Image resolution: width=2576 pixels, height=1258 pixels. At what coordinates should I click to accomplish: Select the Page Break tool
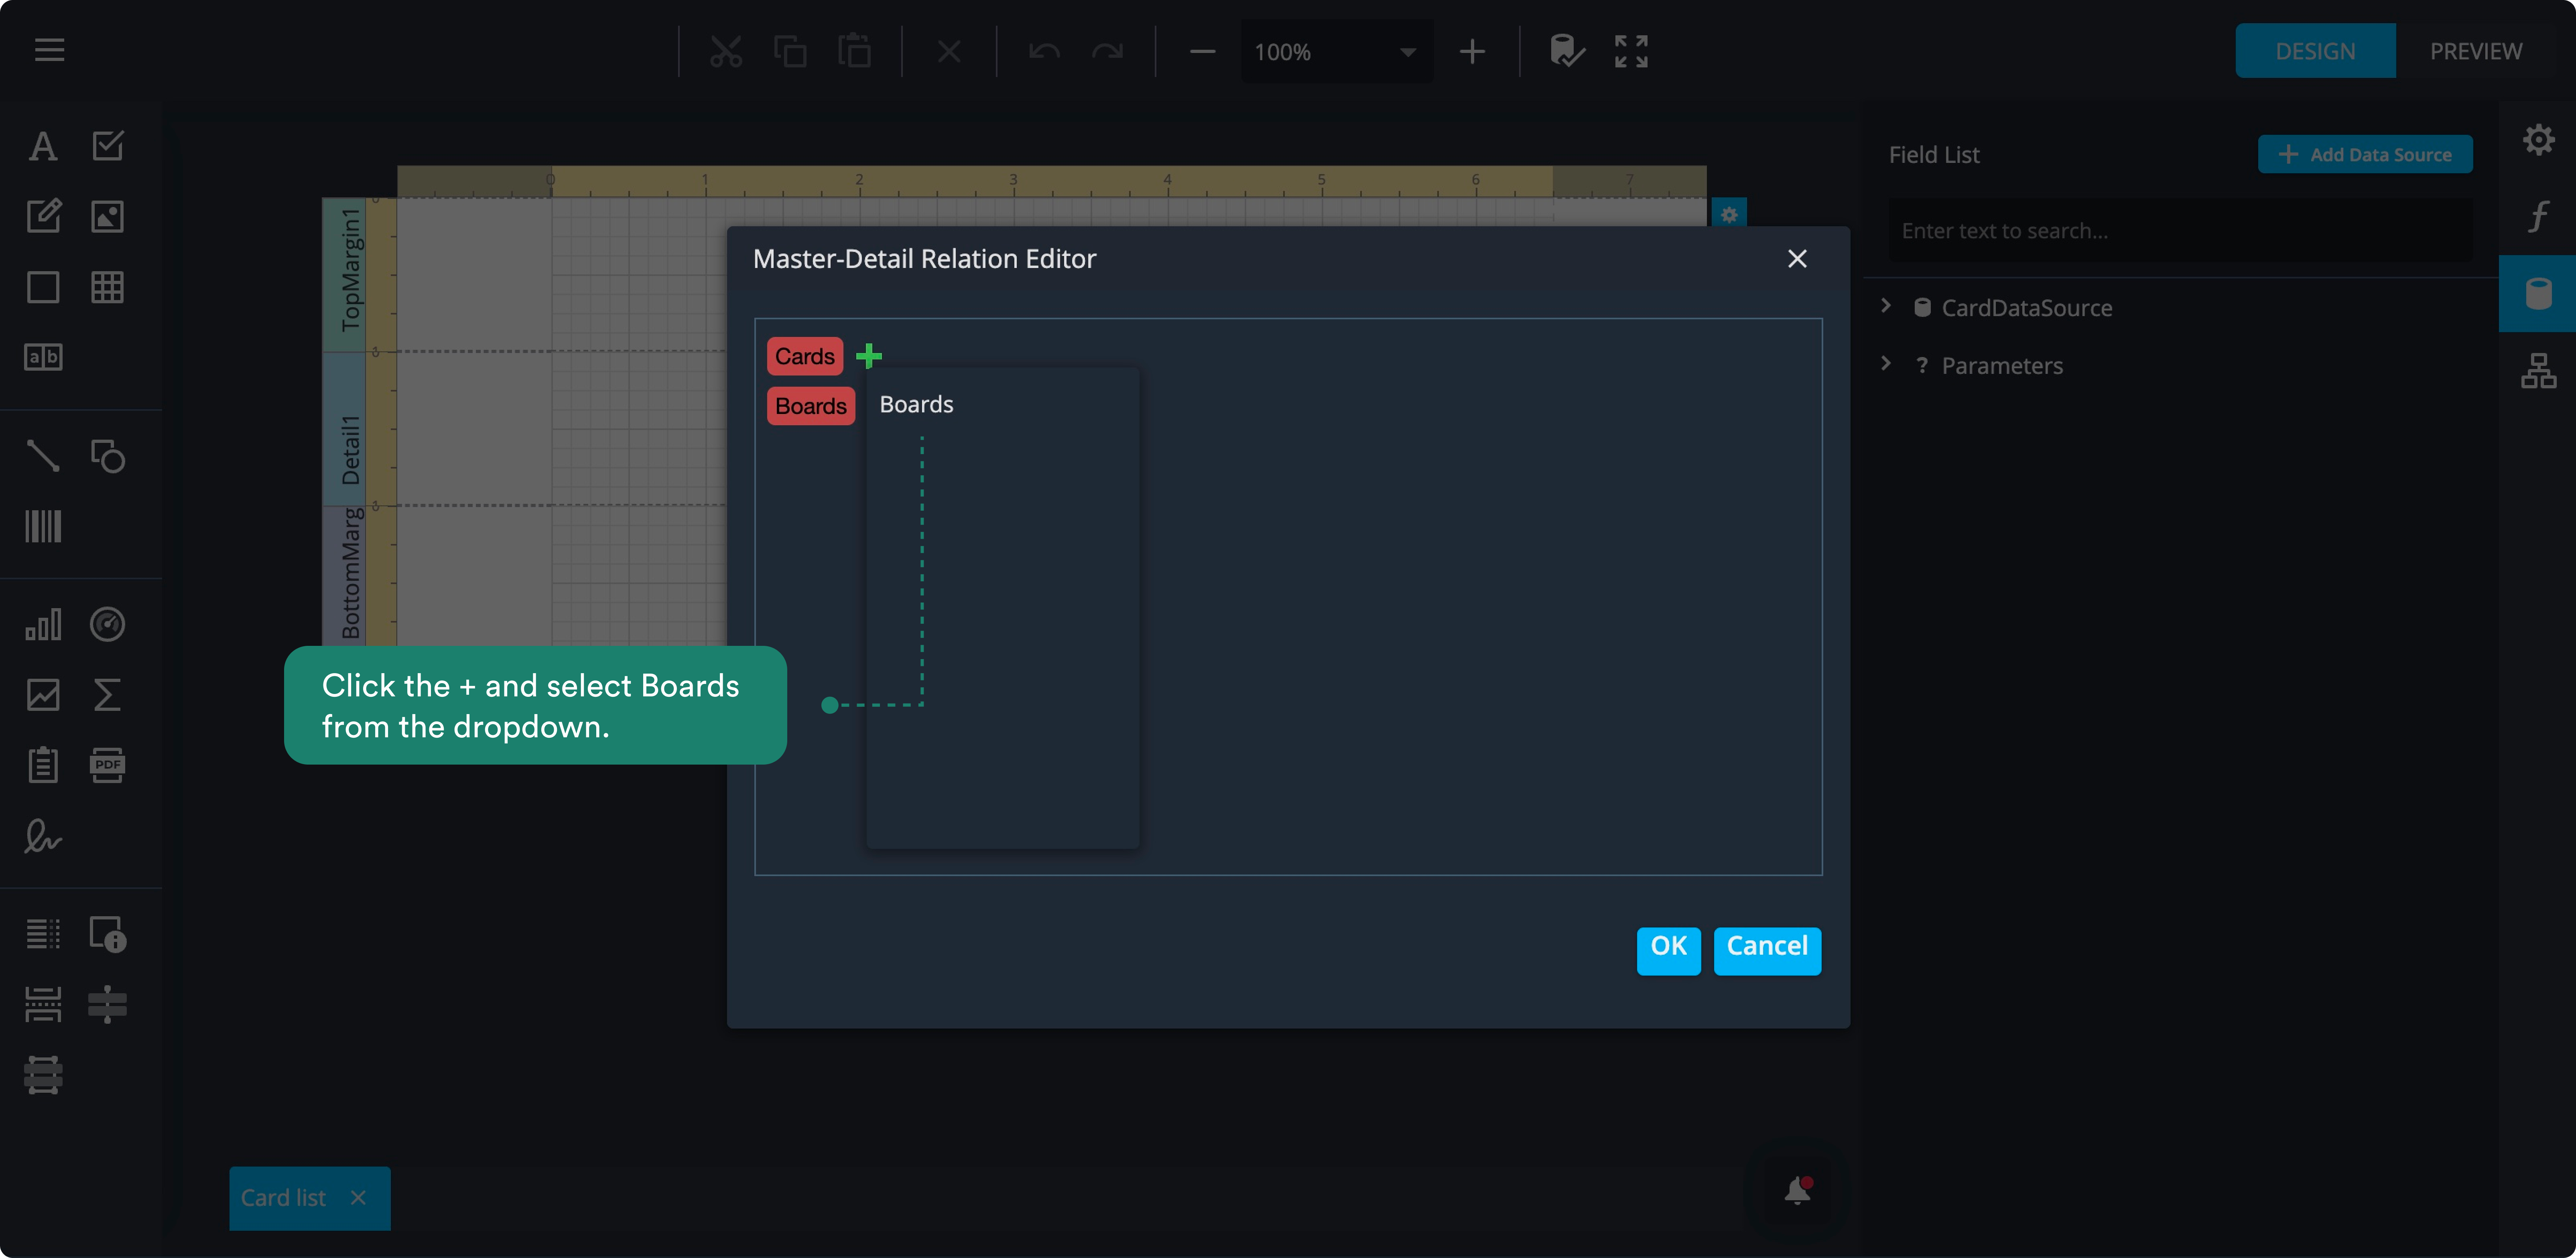(43, 1004)
